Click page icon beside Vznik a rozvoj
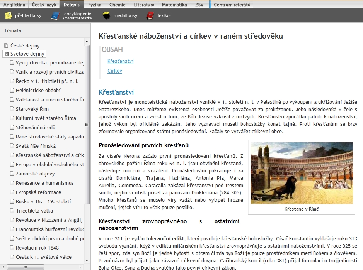This screenshot has width=363, height=270. coord(12,72)
